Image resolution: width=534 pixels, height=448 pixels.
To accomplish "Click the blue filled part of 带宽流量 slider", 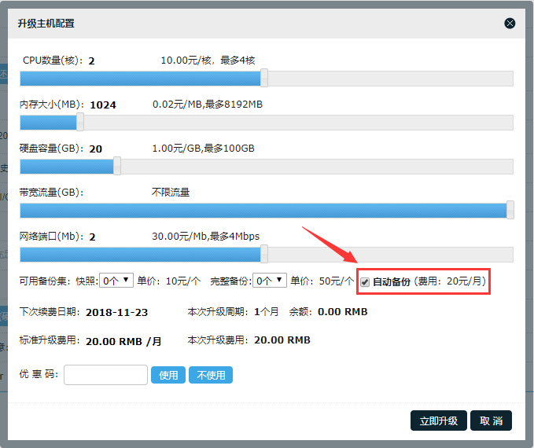I will point(260,211).
